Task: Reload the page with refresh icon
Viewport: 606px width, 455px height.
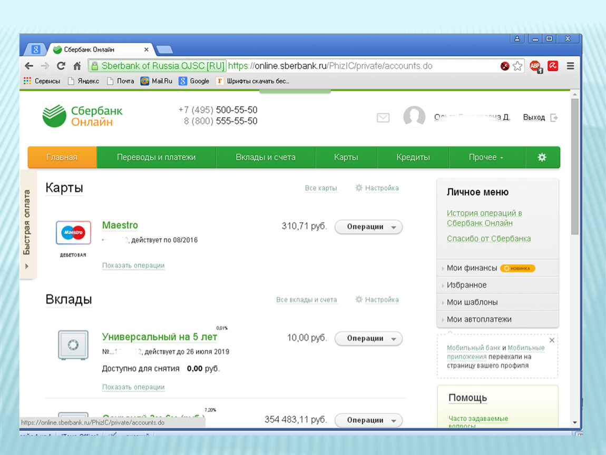Action: (61, 66)
